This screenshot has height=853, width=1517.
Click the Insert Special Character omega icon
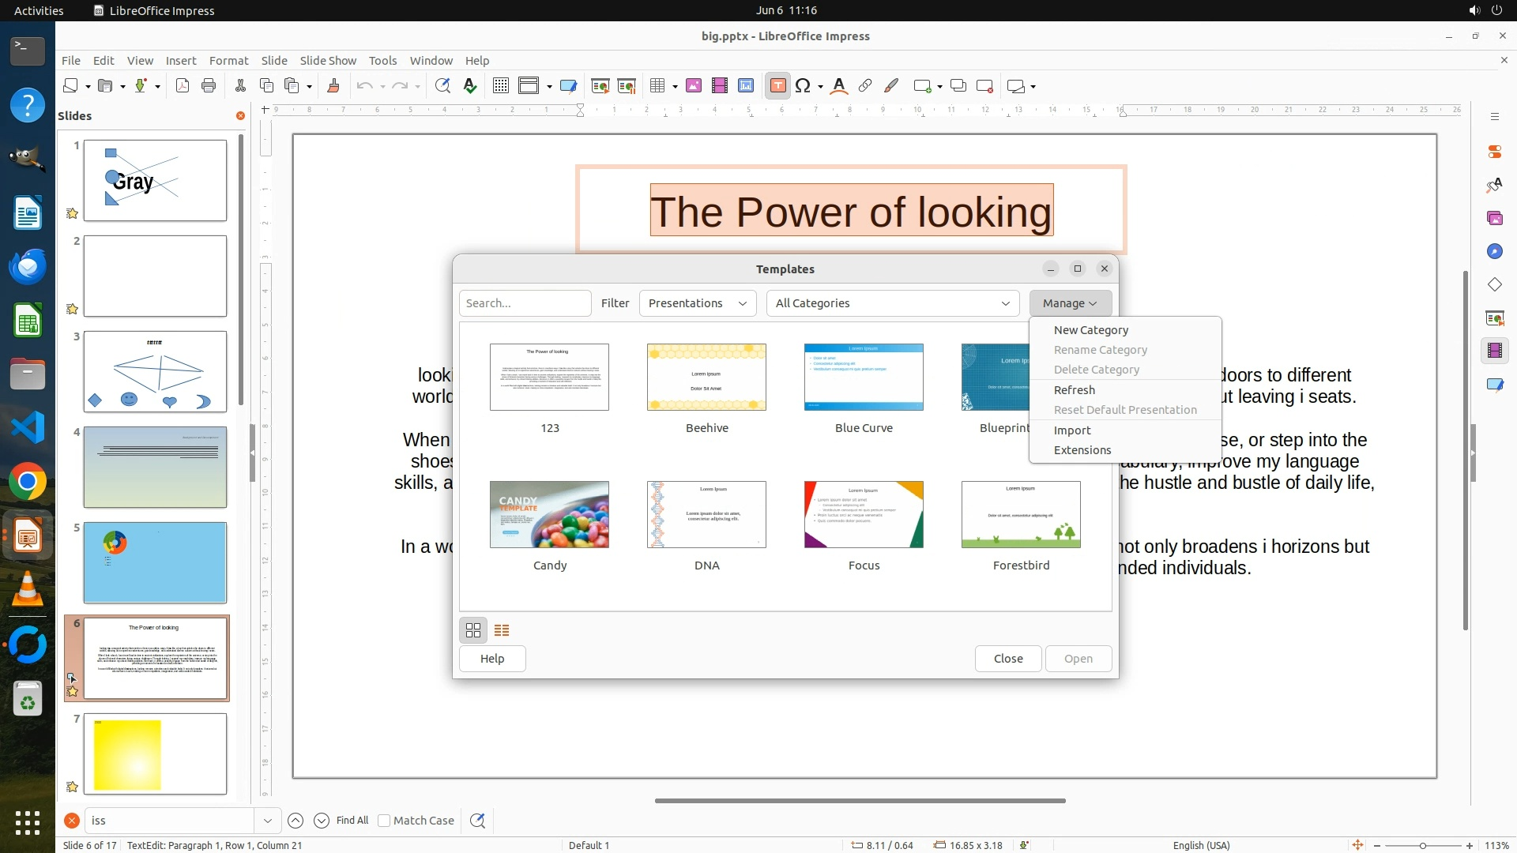803,86
